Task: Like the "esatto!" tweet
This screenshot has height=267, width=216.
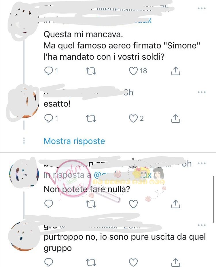Action: point(133,118)
